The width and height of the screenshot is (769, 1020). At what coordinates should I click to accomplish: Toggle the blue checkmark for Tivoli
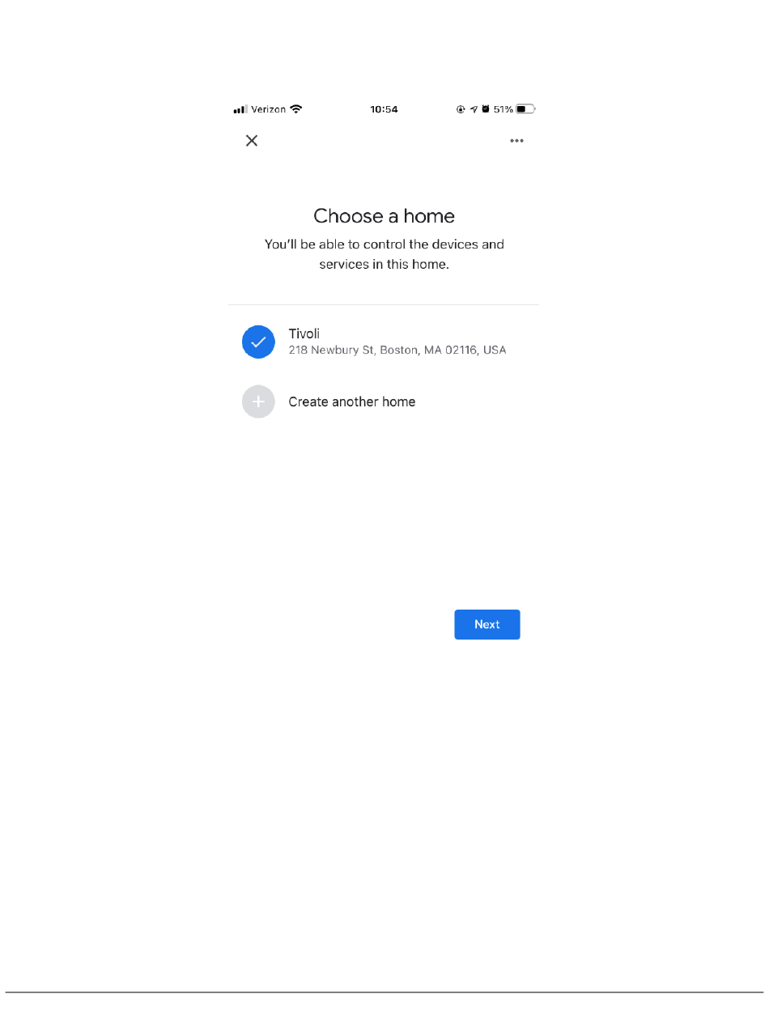258,342
